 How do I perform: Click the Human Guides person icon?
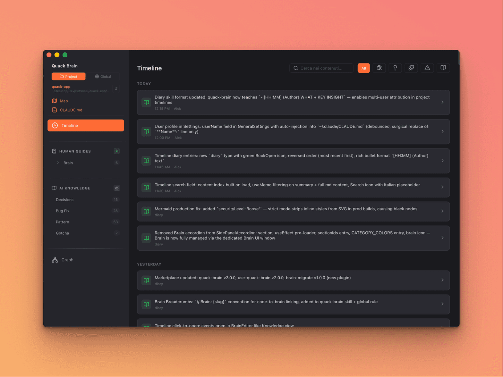pos(117,151)
